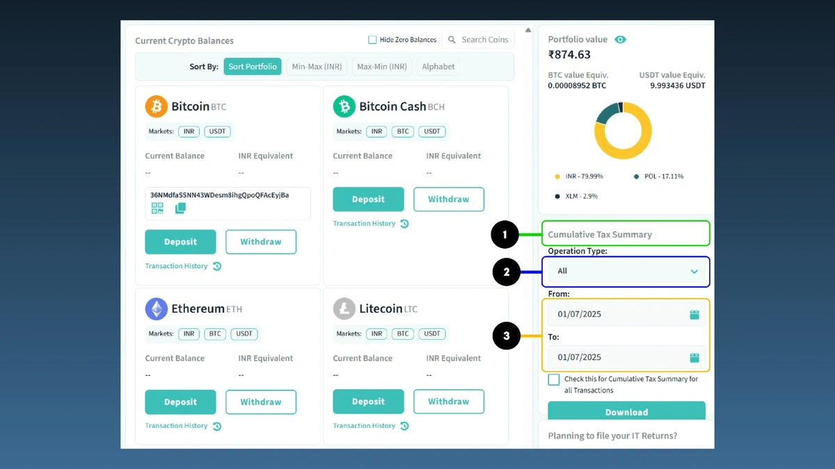
Task: Open the To date calendar icon
Action: click(694, 358)
